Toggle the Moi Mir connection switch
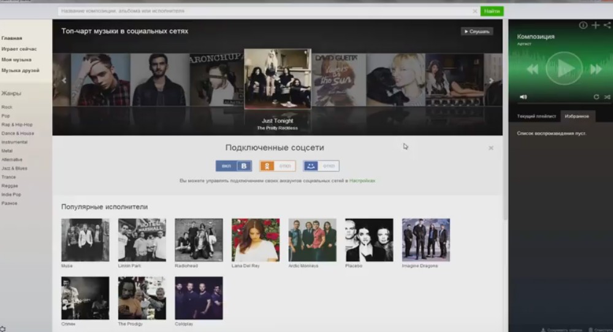This screenshot has height=332, width=613. pyautogui.click(x=321, y=166)
